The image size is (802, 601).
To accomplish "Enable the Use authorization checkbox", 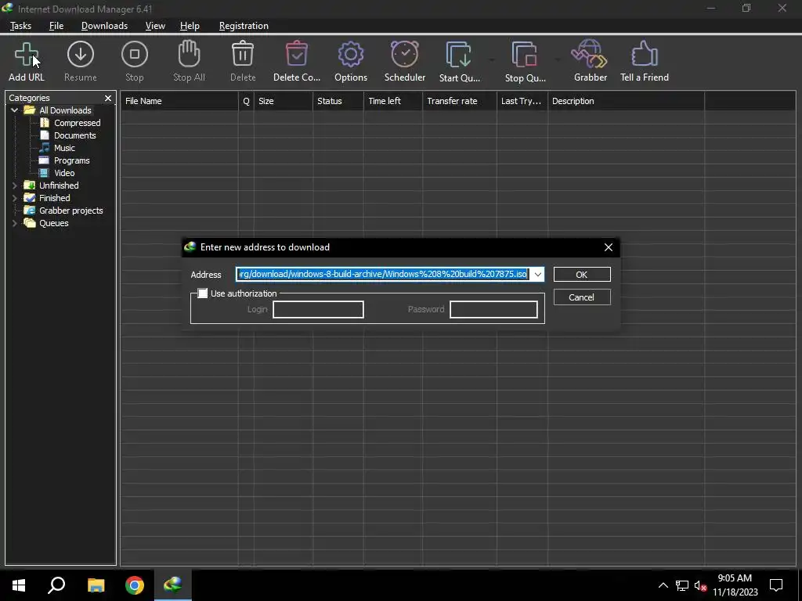I will coord(203,293).
